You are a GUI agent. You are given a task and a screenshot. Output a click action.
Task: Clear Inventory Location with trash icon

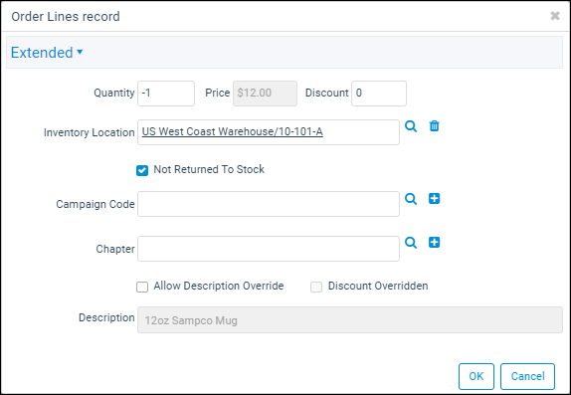(x=434, y=126)
